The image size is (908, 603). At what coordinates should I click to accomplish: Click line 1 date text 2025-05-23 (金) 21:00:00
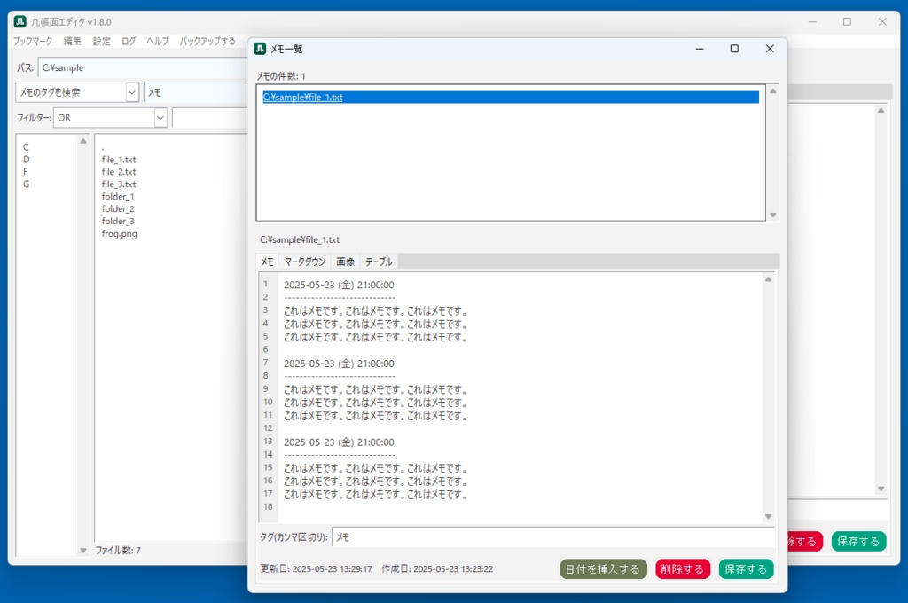pyautogui.click(x=339, y=285)
